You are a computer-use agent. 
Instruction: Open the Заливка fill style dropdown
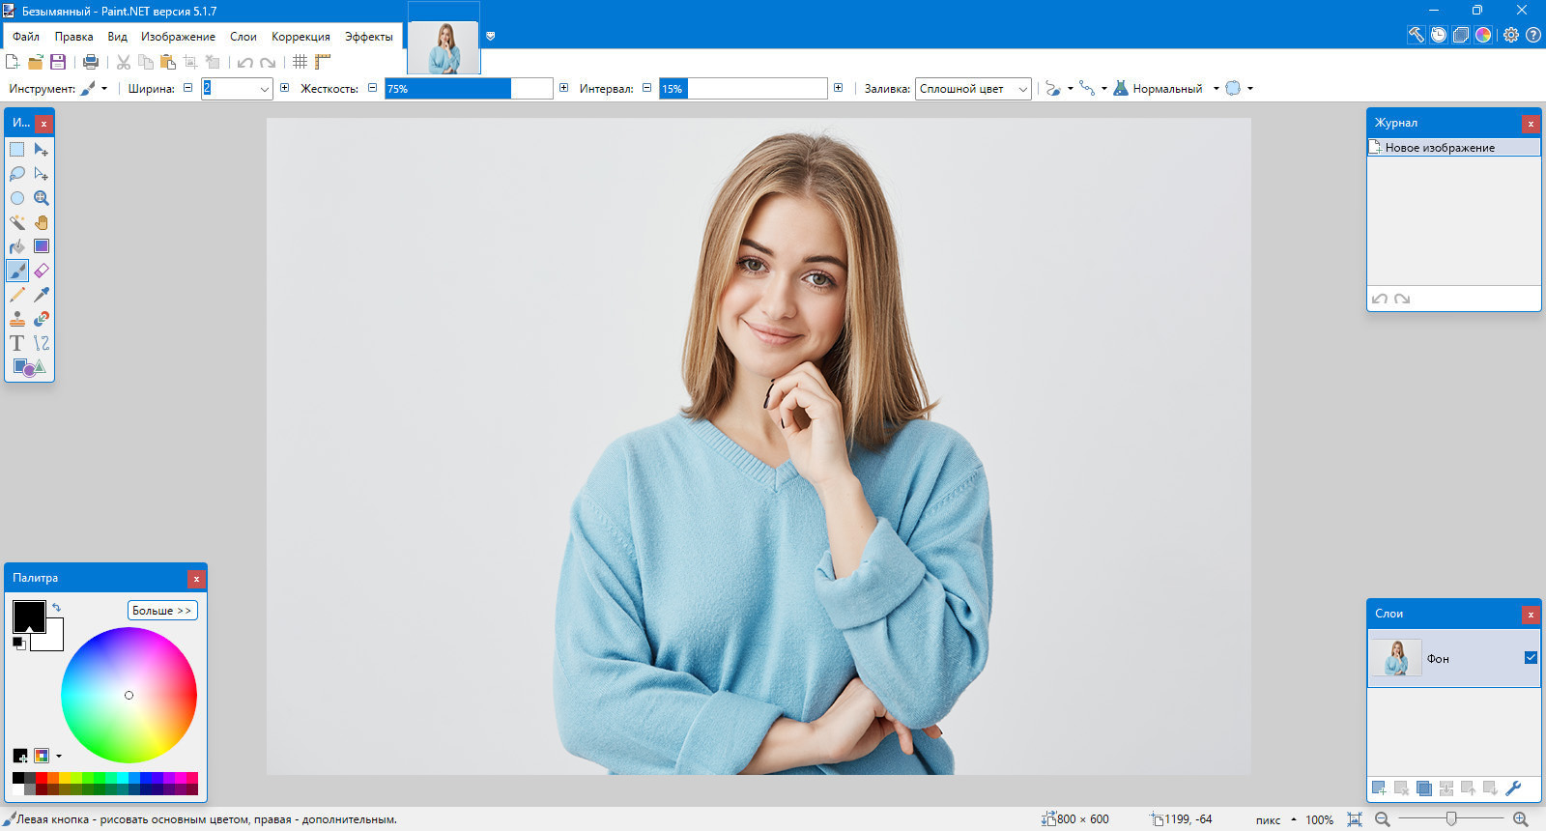[x=973, y=89]
